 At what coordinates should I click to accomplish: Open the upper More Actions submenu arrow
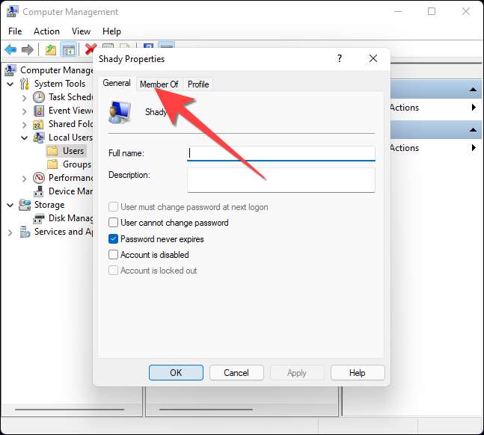pos(474,108)
